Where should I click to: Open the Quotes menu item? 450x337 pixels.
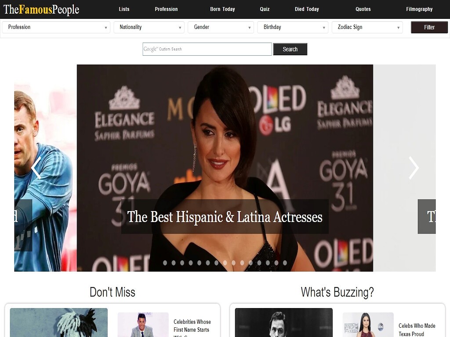tap(363, 9)
